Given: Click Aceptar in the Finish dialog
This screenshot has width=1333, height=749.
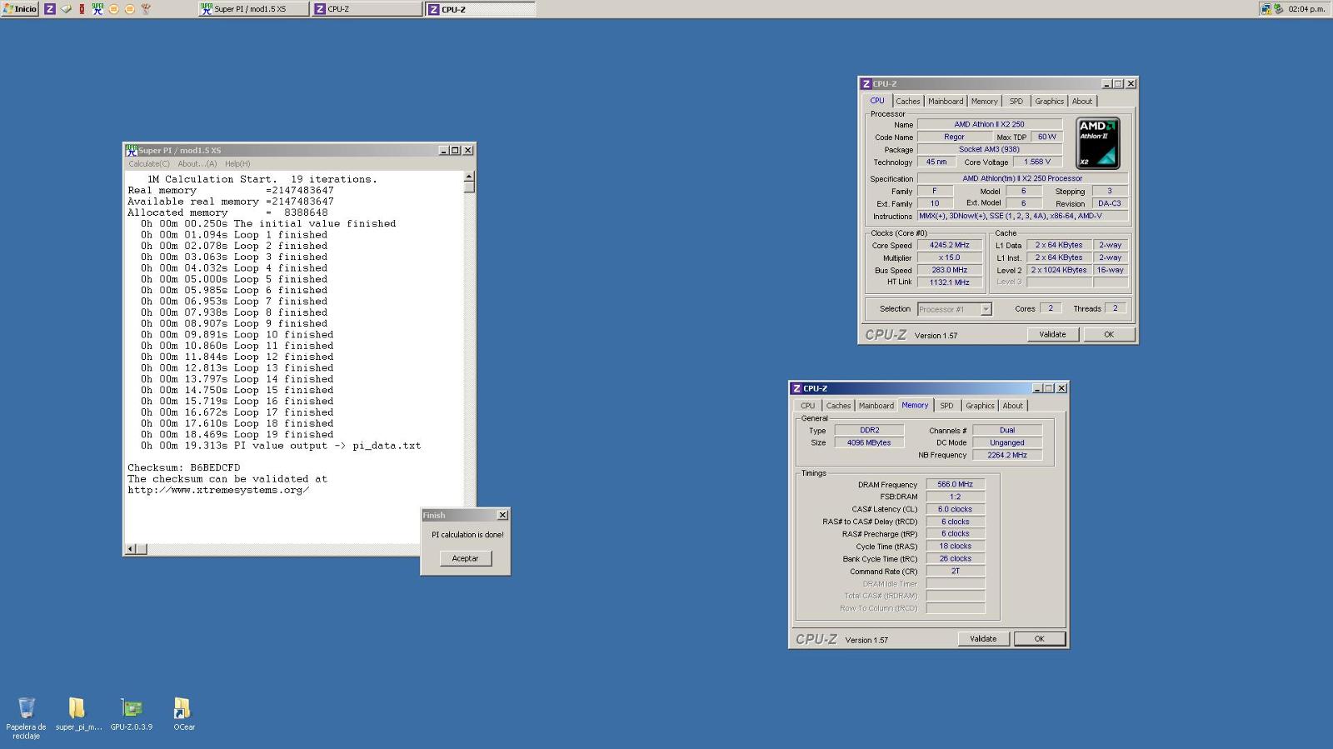Looking at the screenshot, I should click(x=466, y=558).
